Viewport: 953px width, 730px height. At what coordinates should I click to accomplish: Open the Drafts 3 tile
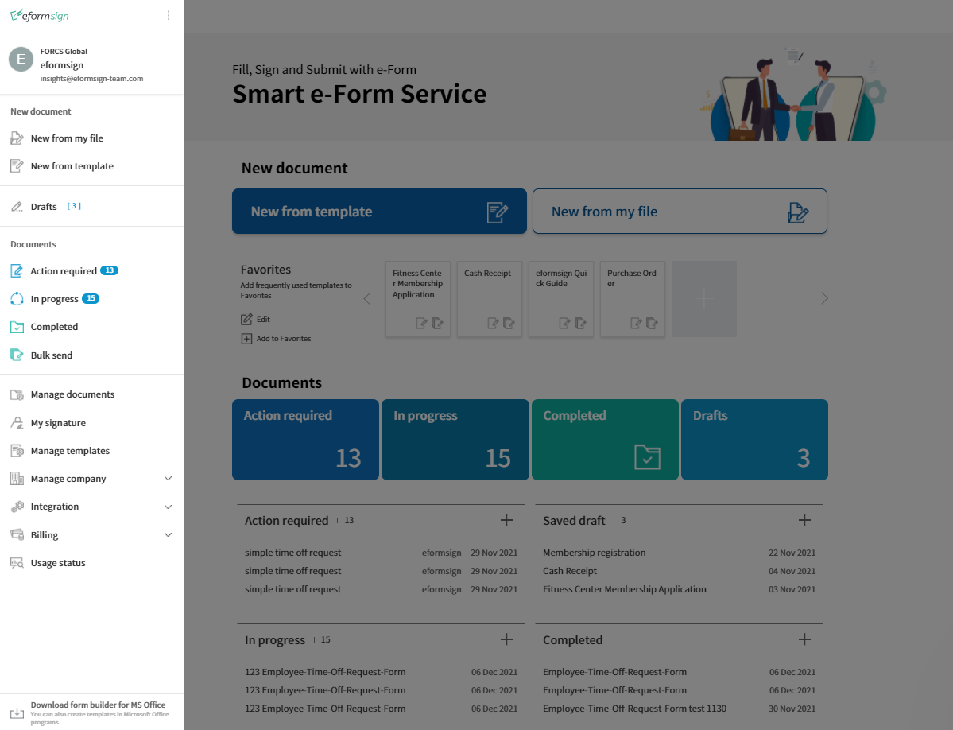coord(754,440)
